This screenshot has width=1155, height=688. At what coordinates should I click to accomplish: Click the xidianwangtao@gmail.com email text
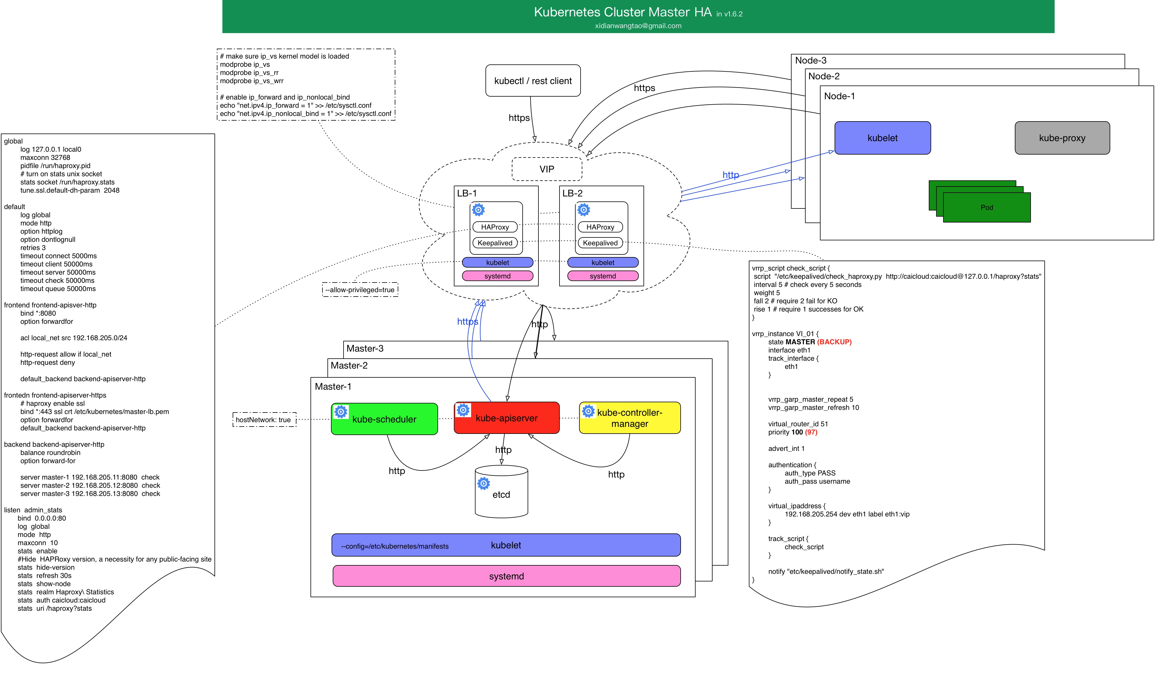pos(638,26)
